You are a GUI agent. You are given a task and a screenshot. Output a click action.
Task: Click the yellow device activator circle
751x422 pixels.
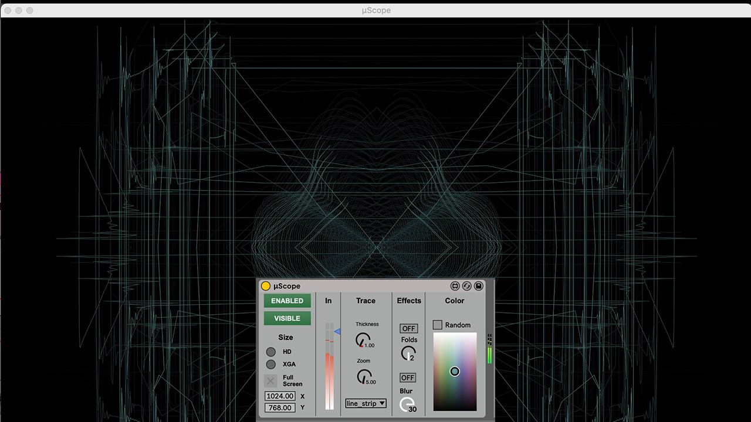pyautogui.click(x=266, y=286)
